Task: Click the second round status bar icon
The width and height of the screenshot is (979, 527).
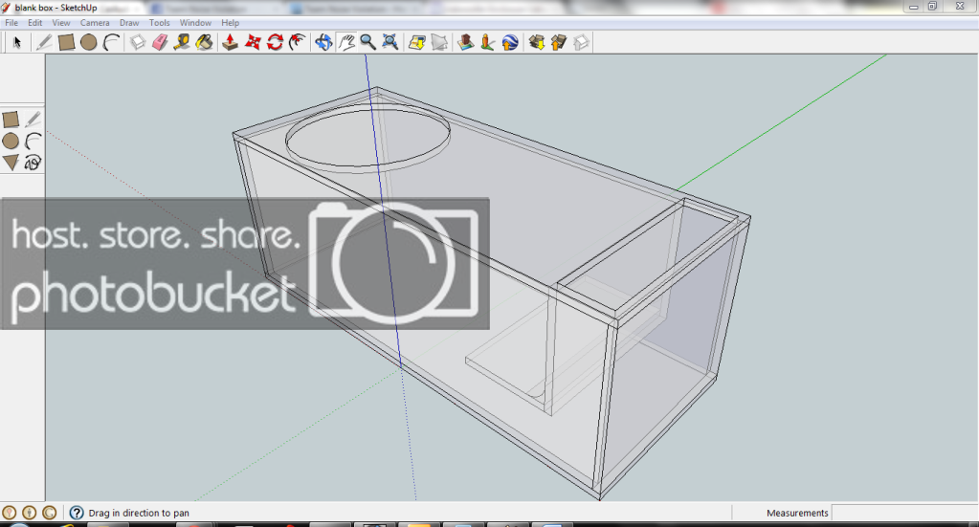Action: click(29, 513)
